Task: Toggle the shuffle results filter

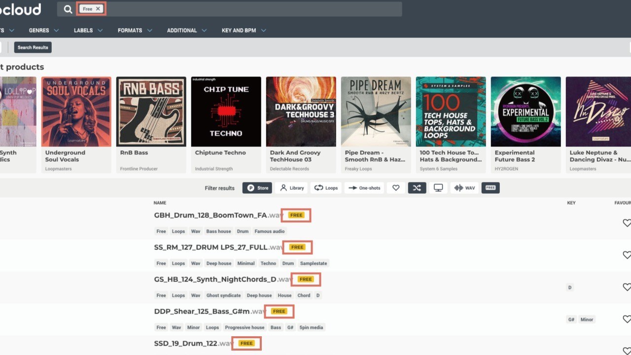Action: [x=417, y=188]
